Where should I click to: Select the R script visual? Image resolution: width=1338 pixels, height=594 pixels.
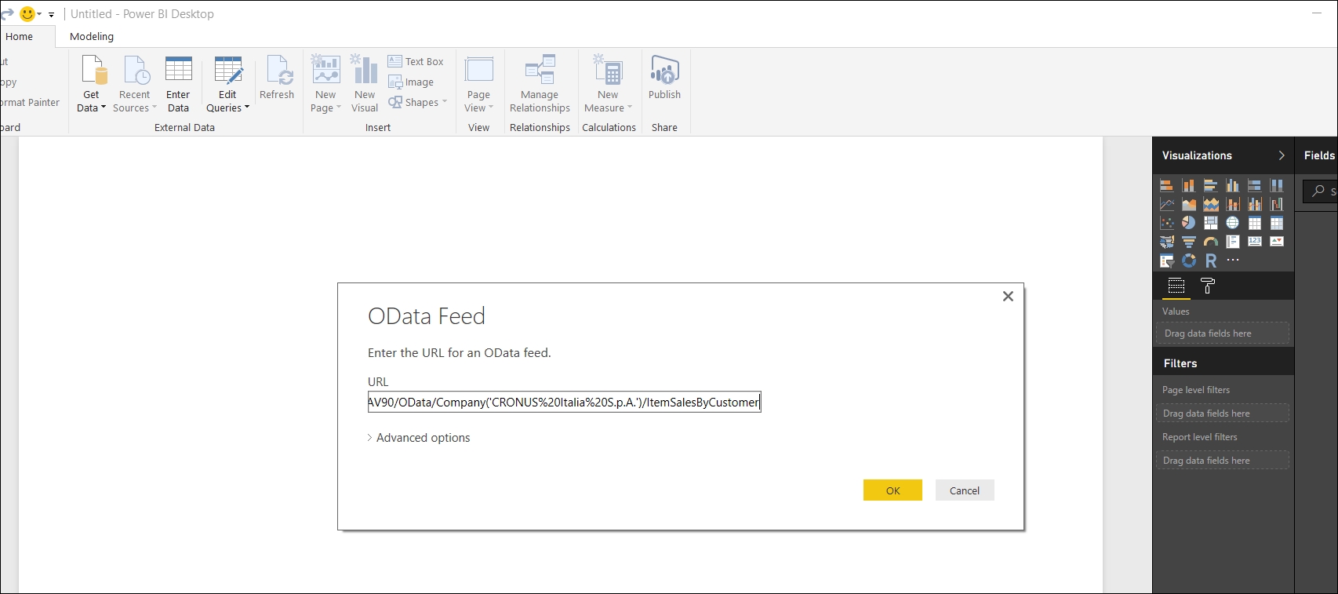point(1211,261)
